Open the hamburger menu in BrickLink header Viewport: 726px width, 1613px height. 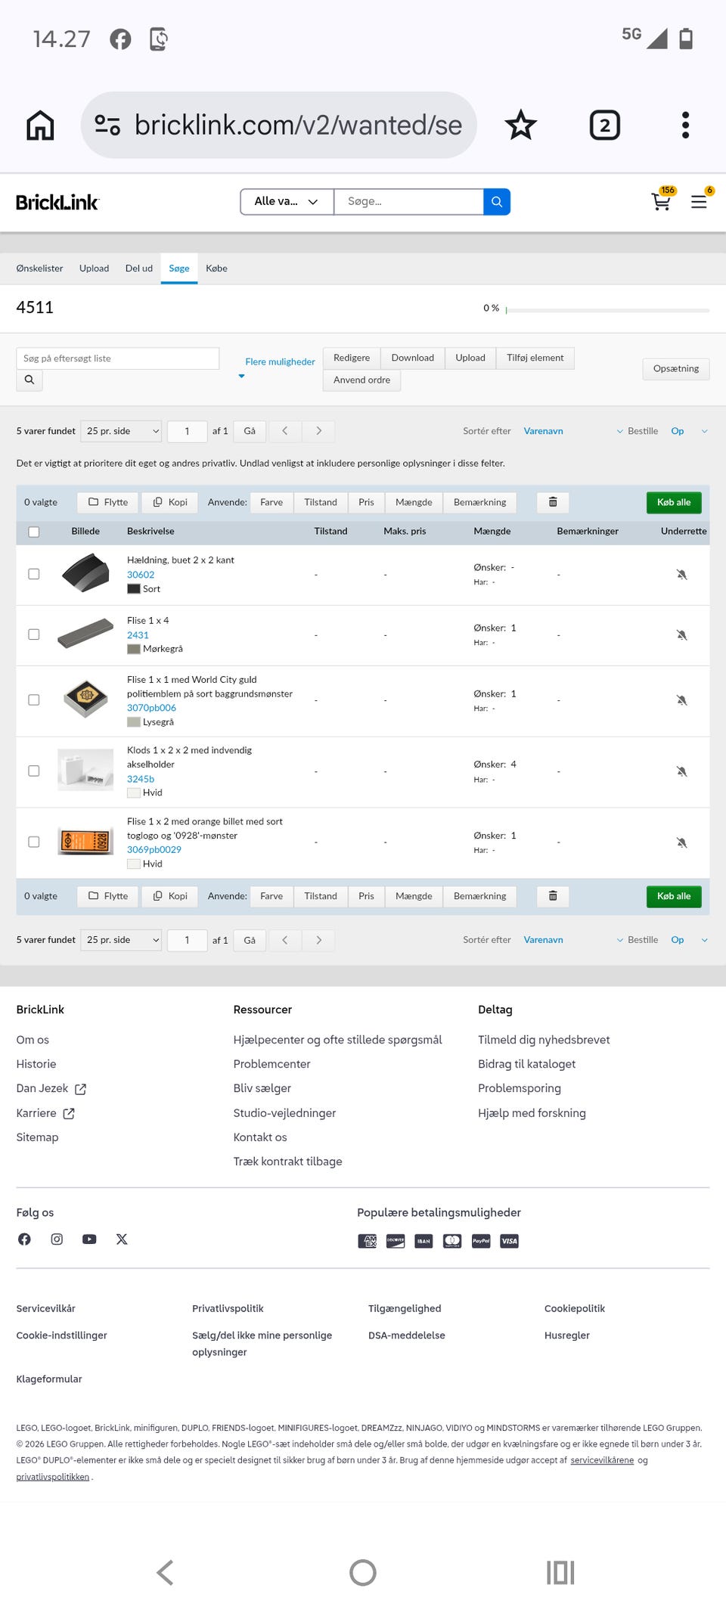[x=699, y=202]
